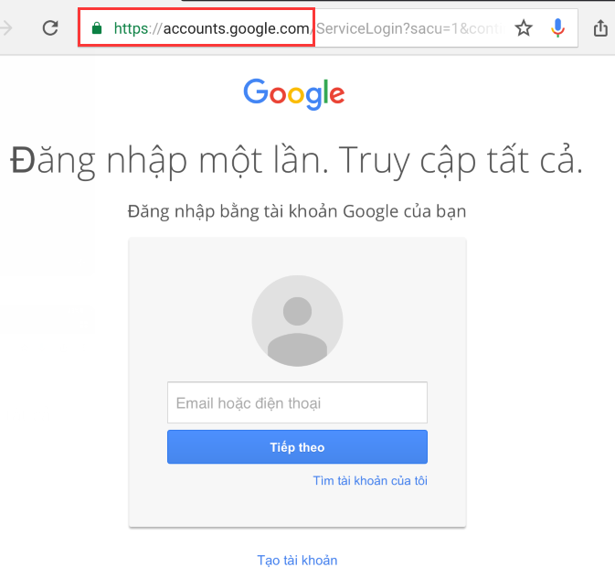Screen dimensions: 615x578
Task: Open the share icon in toolbar
Action: click(600, 28)
